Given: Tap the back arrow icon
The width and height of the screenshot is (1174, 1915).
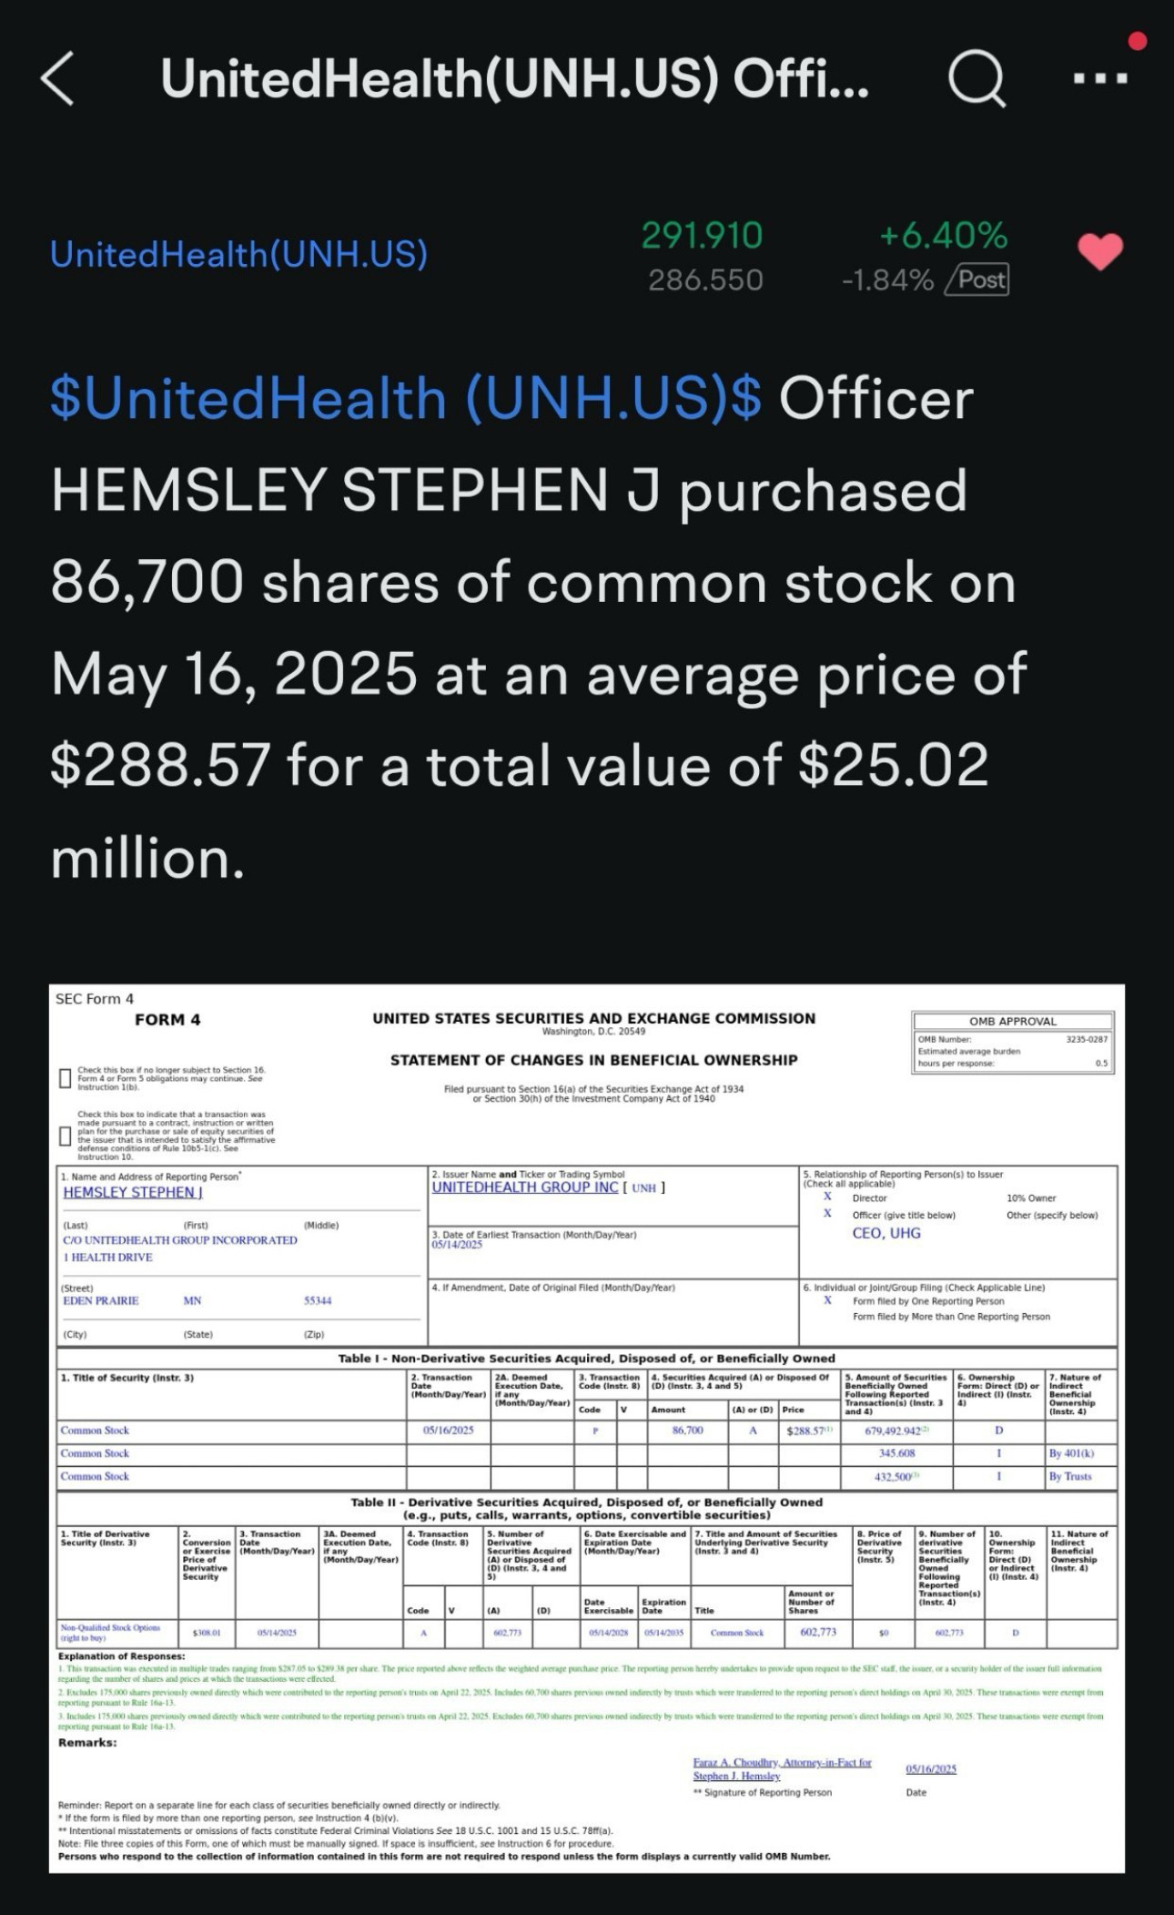Looking at the screenshot, I should pyautogui.click(x=57, y=78).
